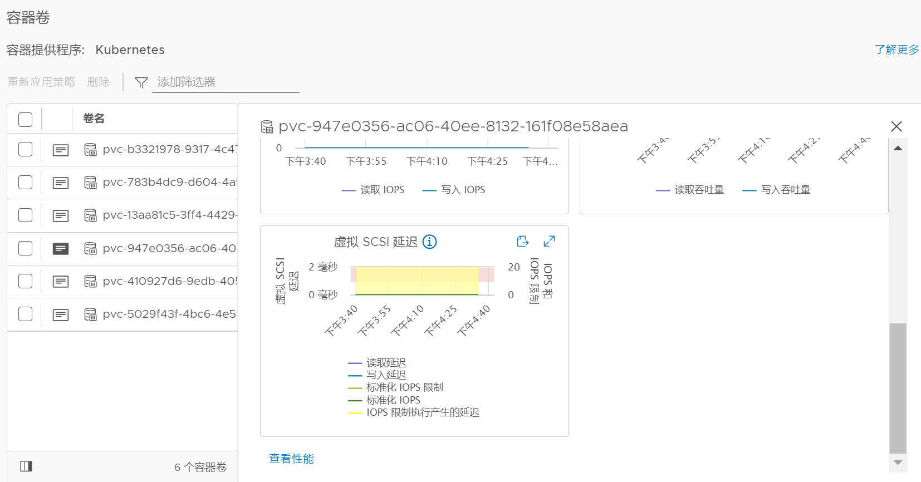Click the active details icon for pvc-947e0356
This screenshot has height=482, width=921.
pos(61,248)
